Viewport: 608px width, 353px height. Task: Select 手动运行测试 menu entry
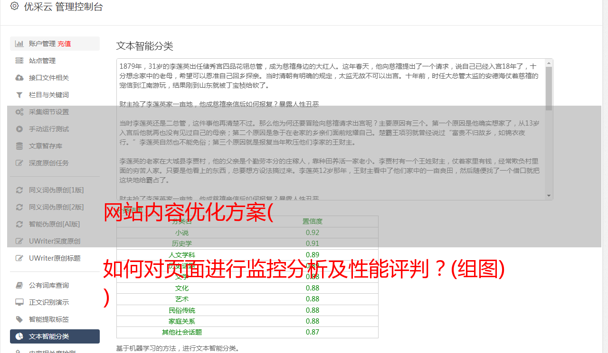[x=55, y=129]
